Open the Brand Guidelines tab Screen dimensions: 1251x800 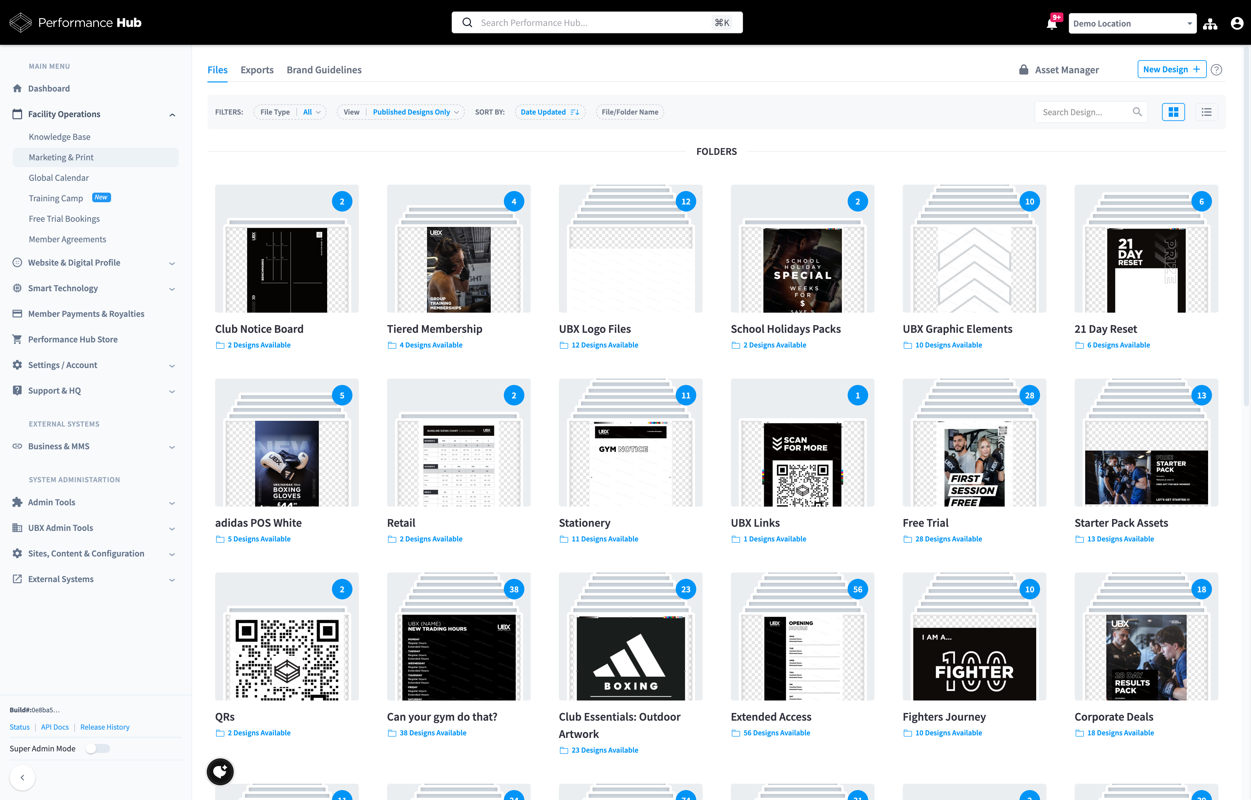coord(324,70)
